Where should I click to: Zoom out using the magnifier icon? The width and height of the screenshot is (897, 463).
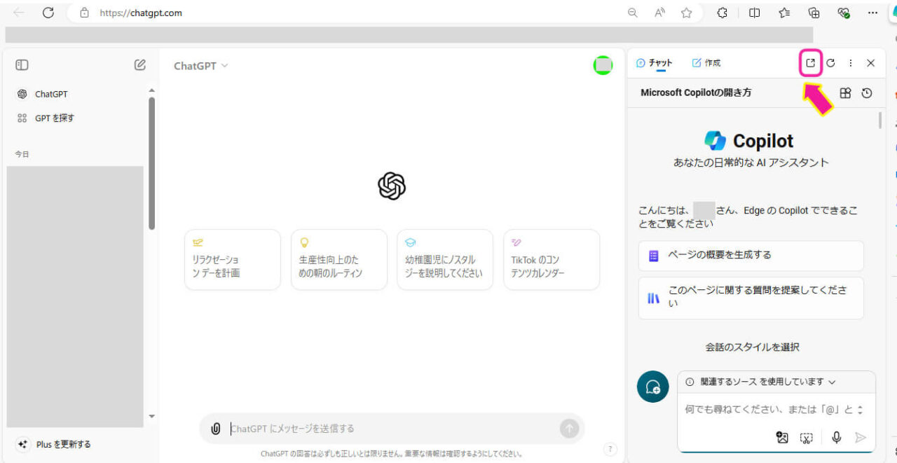click(x=633, y=13)
